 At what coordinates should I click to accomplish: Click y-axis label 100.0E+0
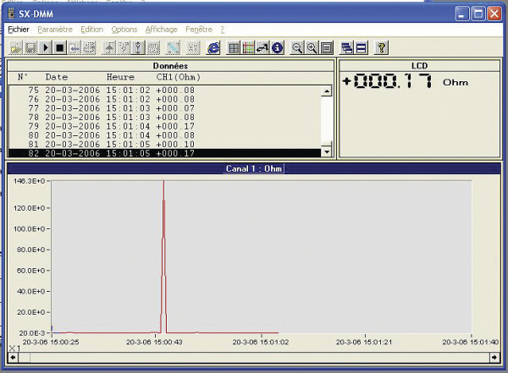29,229
